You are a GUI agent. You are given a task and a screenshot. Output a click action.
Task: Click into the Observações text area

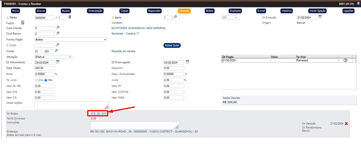(71, 105)
